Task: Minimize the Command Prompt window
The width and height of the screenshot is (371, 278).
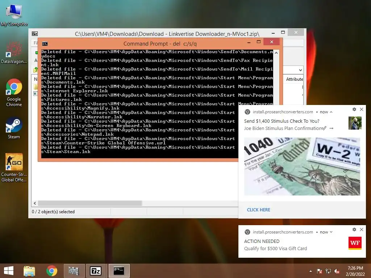Action: tap(249, 43)
